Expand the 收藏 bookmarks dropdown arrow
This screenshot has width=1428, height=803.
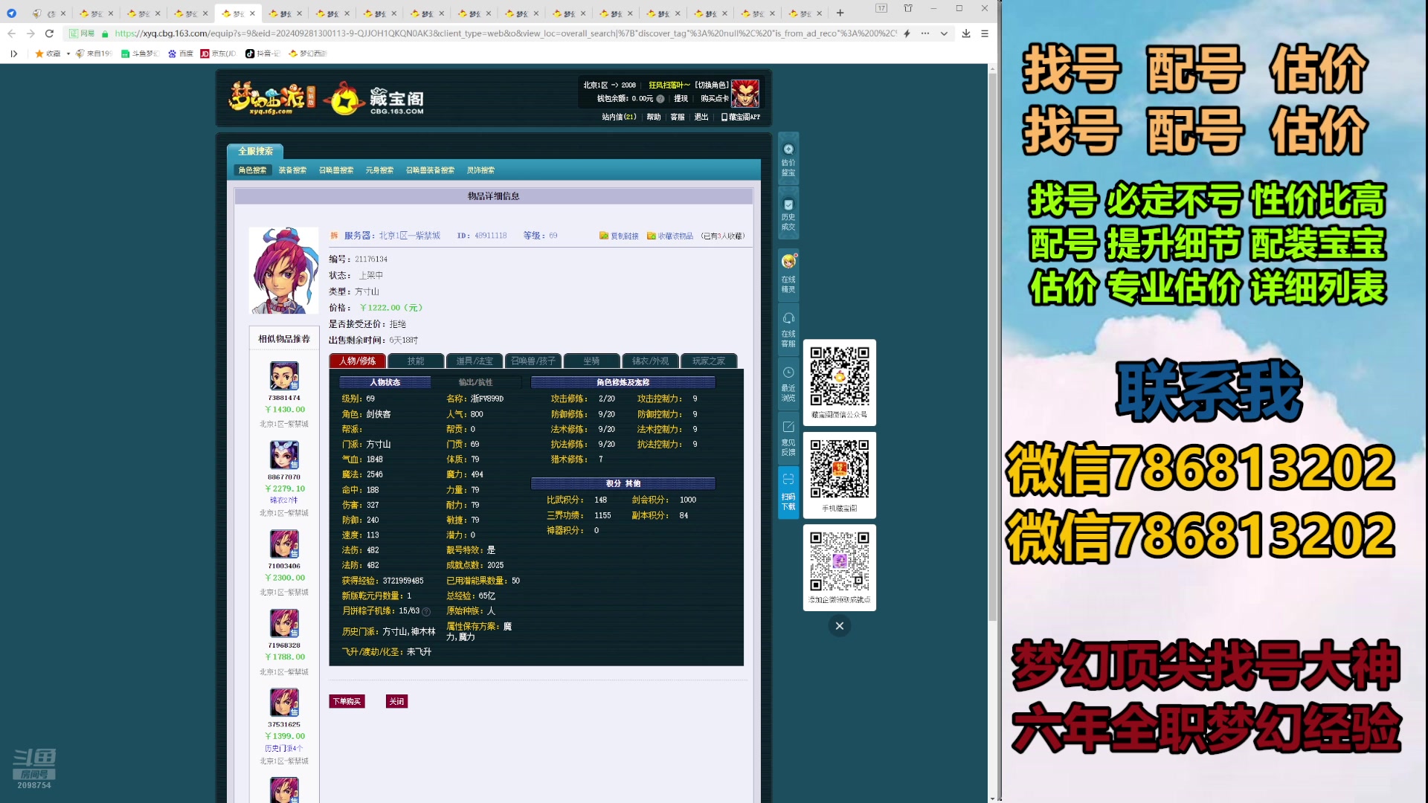(x=68, y=54)
